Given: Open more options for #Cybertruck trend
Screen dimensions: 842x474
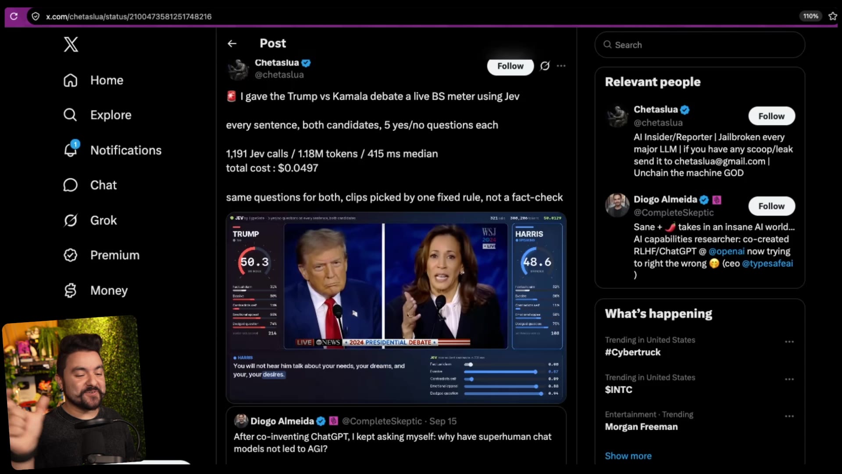Looking at the screenshot, I should pyautogui.click(x=789, y=341).
